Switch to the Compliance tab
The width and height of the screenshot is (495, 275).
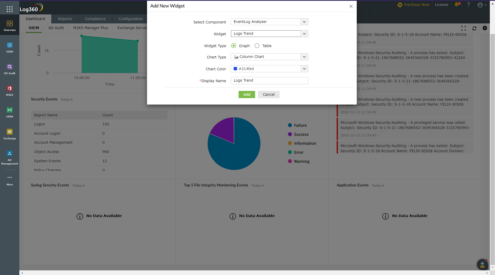[x=95, y=19]
